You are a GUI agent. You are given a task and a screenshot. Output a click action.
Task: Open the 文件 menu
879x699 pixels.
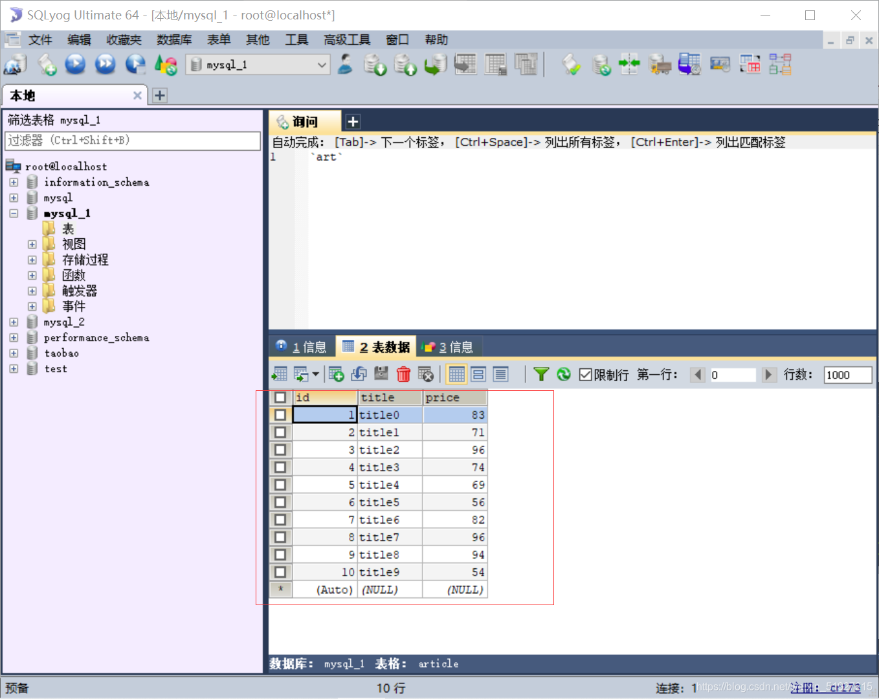coord(40,40)
